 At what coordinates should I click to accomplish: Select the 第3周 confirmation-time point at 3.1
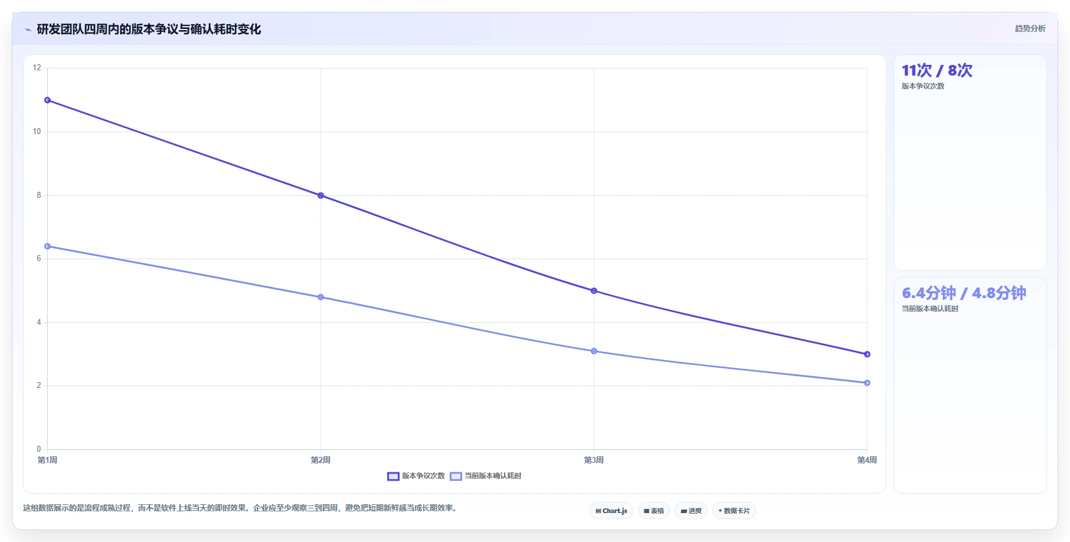594,351
